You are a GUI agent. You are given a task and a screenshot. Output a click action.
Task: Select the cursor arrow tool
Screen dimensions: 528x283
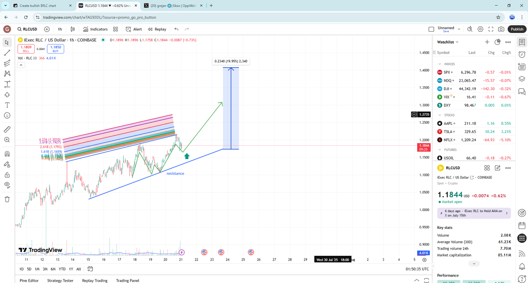(7, 42)
